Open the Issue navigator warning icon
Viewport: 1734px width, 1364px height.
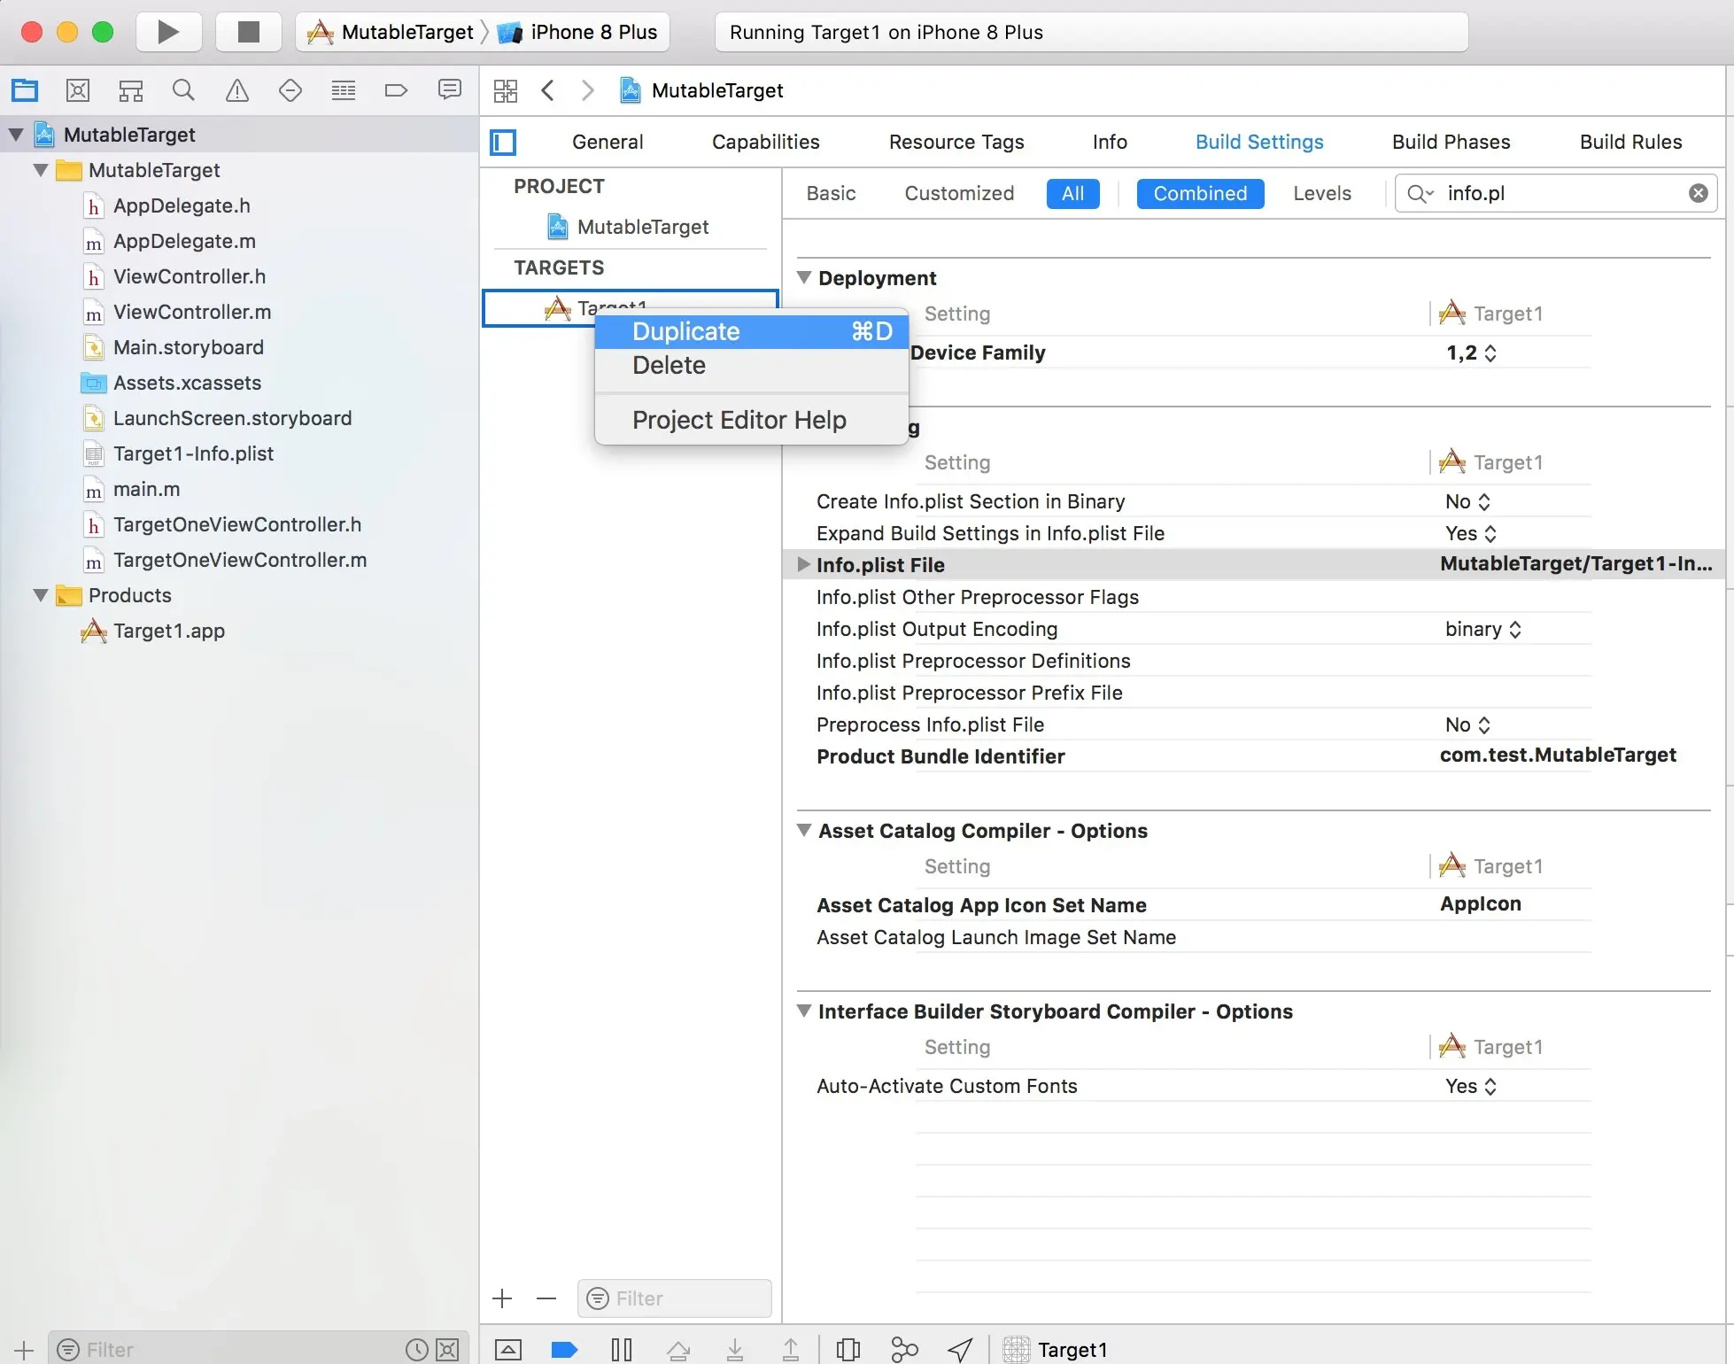coord(237,89)
